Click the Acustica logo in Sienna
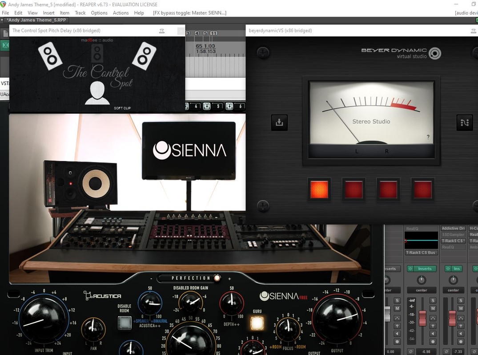Screen dimensions: 478x355 [102, 296]
